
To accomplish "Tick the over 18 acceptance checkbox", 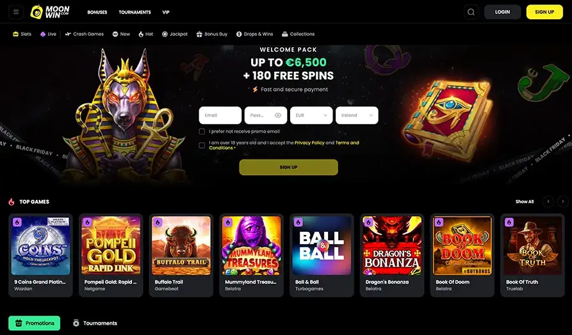I will (x=202, y=145).
